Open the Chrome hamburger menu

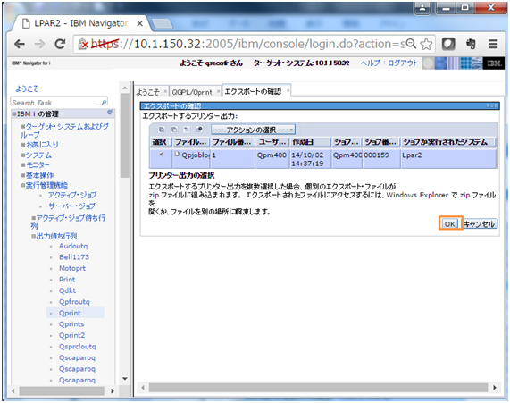click(x=493, y=44)
